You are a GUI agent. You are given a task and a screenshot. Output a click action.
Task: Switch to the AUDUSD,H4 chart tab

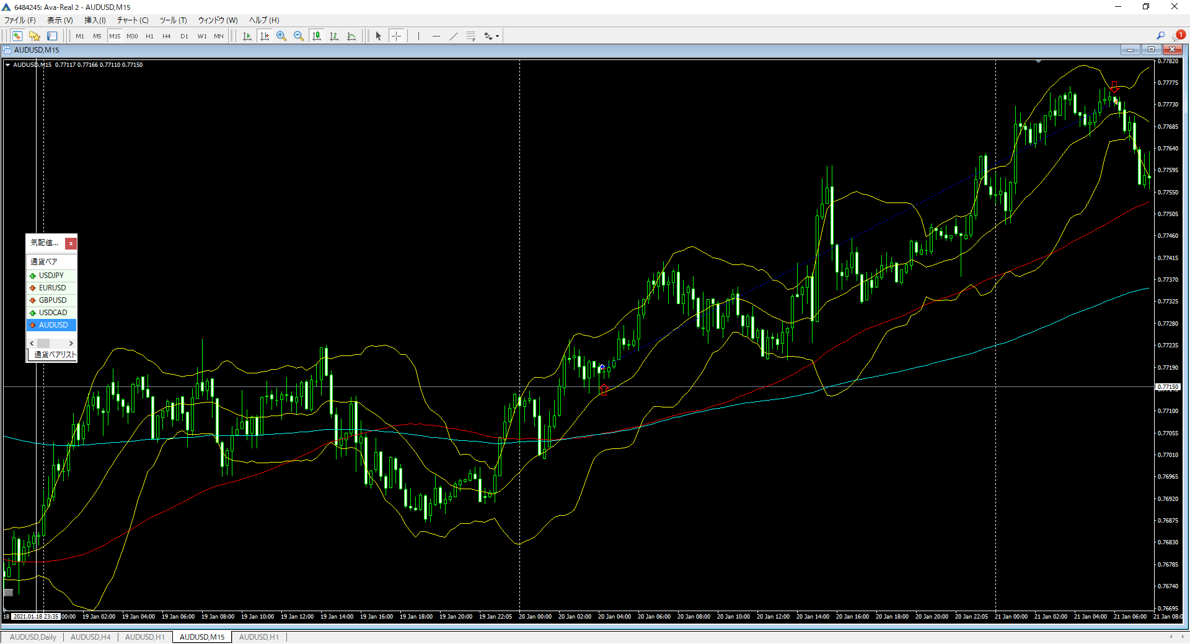[90, 637]
